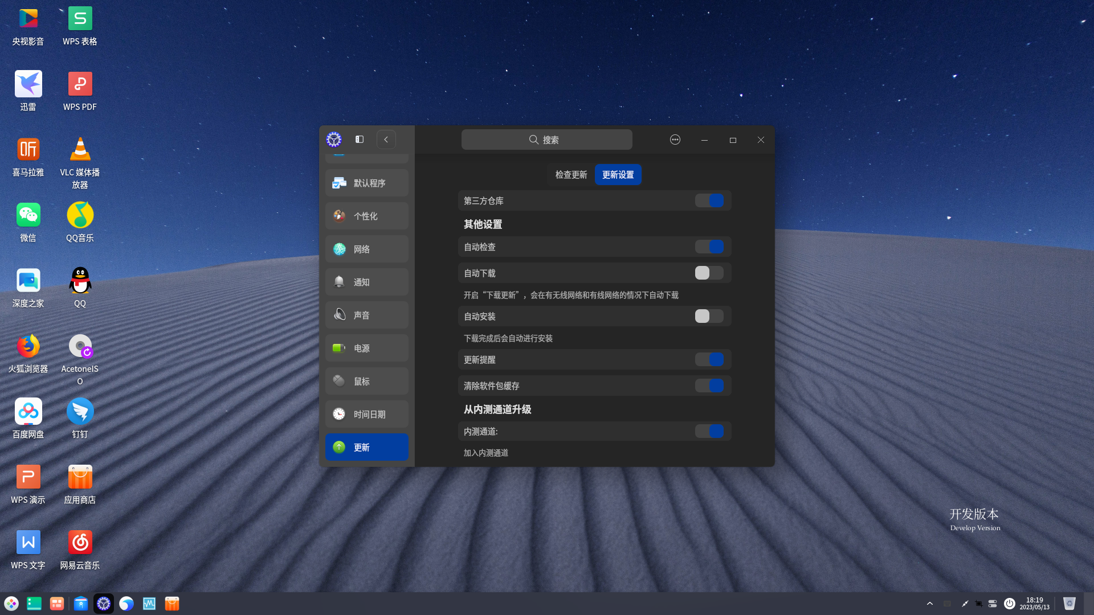Viewport: 1094px width, 615px height.
Task: Open the 默认程序 (Default Apps) section
Action: (x=366, y=183)
